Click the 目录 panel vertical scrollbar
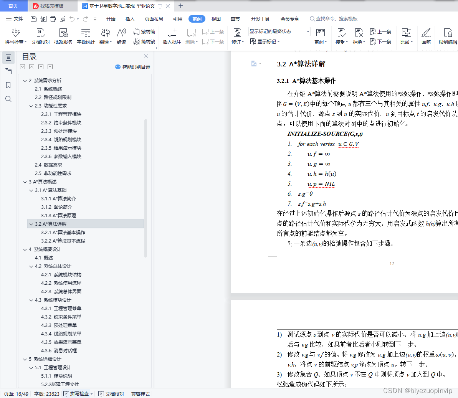This screenshot has width=458, height=398. coord(146,188)
